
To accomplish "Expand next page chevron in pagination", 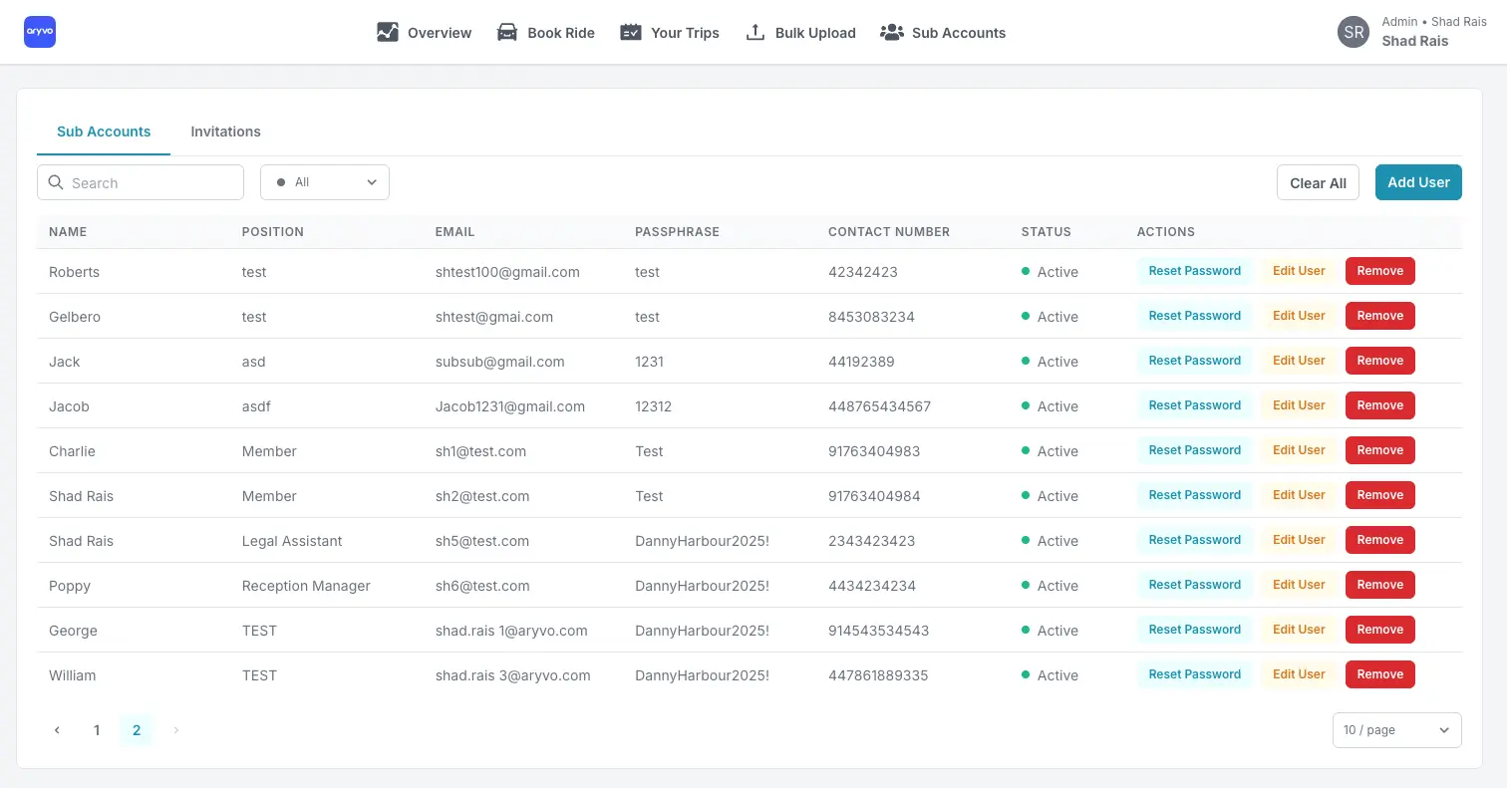I will click(175, 729).
